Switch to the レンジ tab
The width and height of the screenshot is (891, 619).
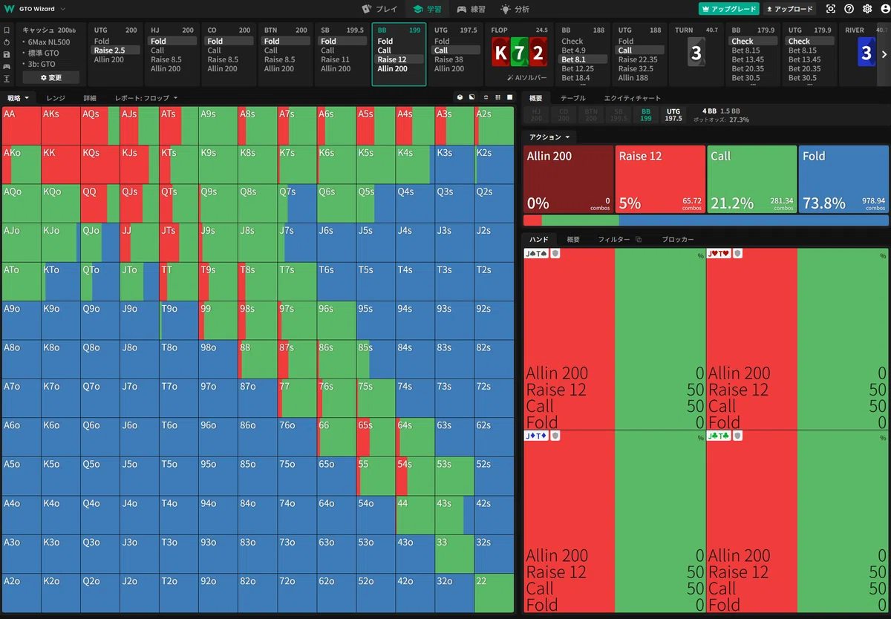click(56, 98)
